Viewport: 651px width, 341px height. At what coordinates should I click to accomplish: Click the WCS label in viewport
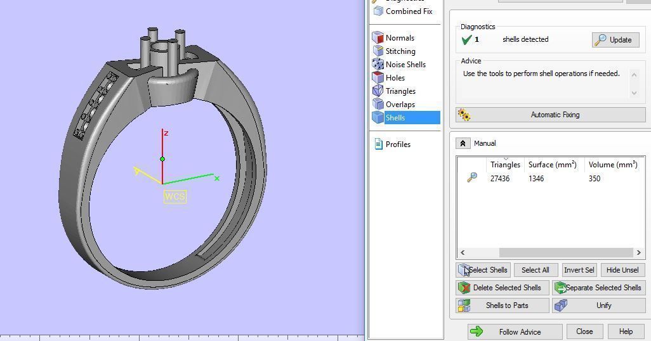pyautogui.click(x=174, y=196)
